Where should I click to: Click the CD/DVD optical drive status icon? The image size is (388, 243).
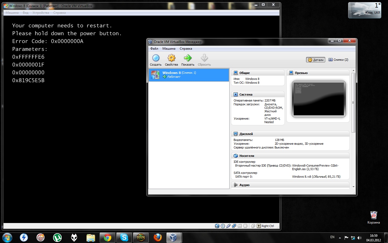tap(223, 226)
